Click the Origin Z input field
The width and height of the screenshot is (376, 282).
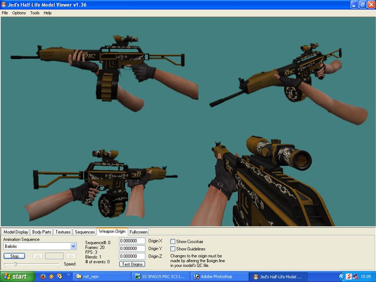pyautogui.click(x=132, y=256)
